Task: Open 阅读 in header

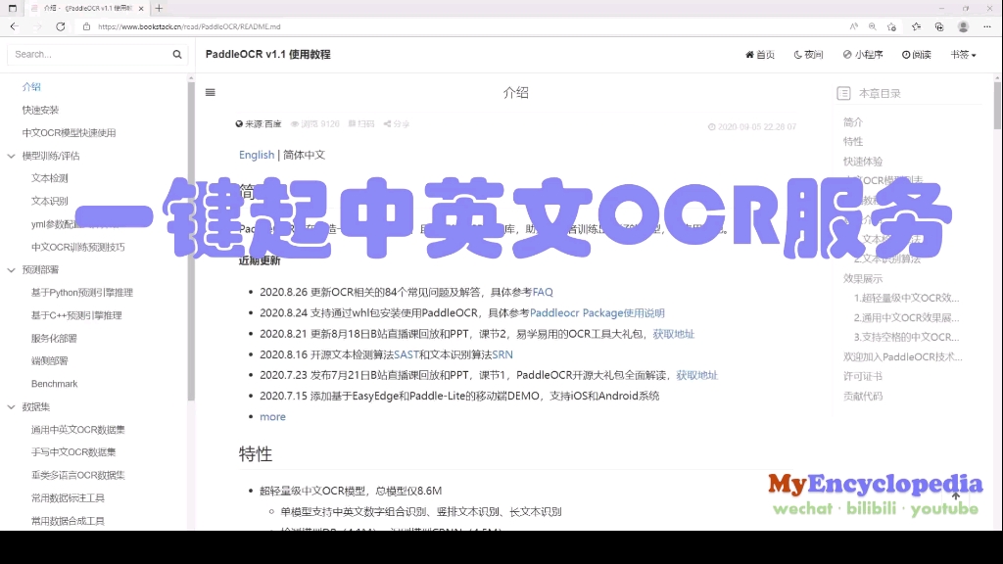Action: (917, 55)
